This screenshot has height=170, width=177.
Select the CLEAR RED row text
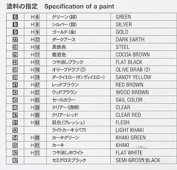tap(128, 115)
